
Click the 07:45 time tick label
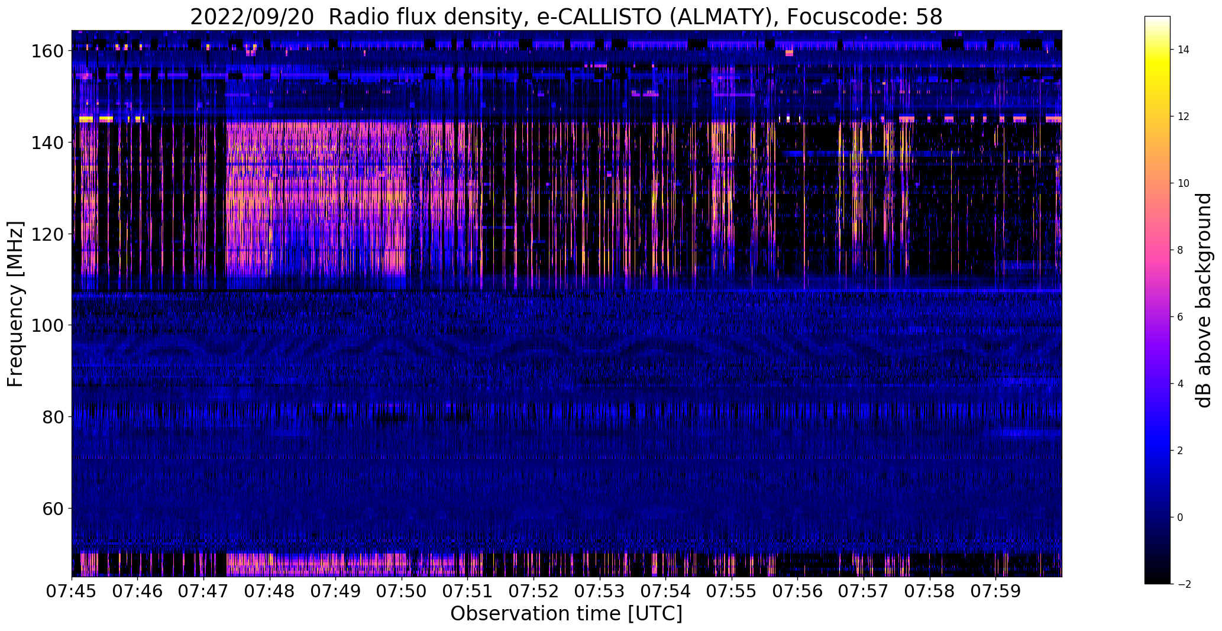(x=72, y=592)
